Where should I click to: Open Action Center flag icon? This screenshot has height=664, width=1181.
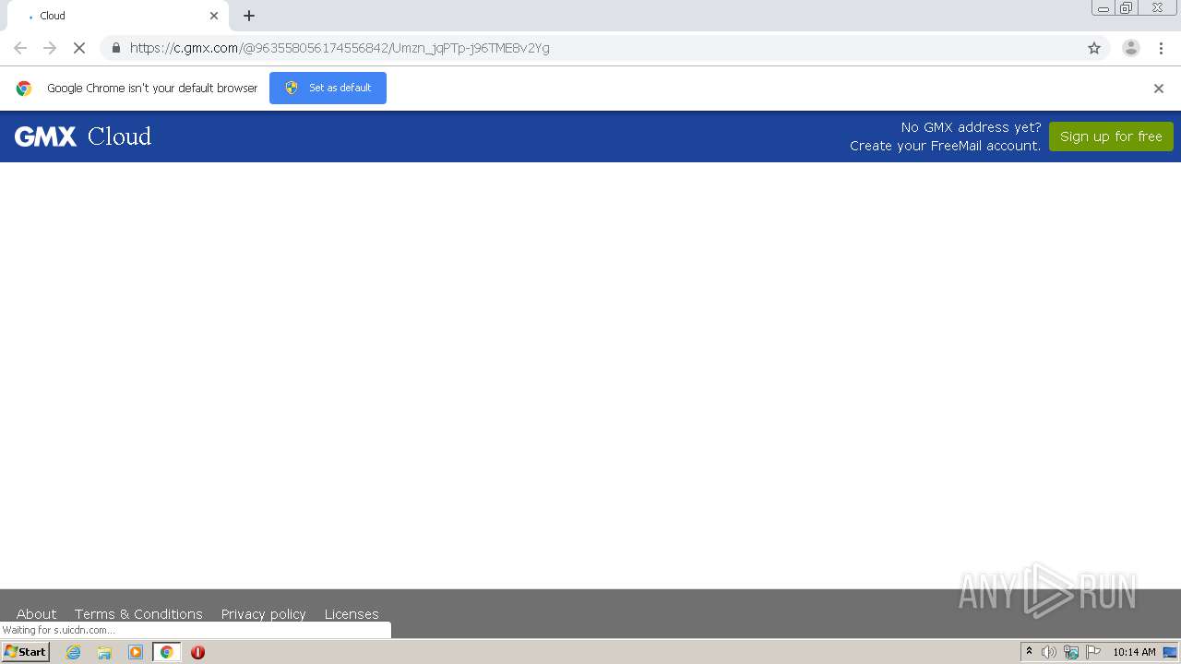pyautogui.click(x=1093, y=652)
